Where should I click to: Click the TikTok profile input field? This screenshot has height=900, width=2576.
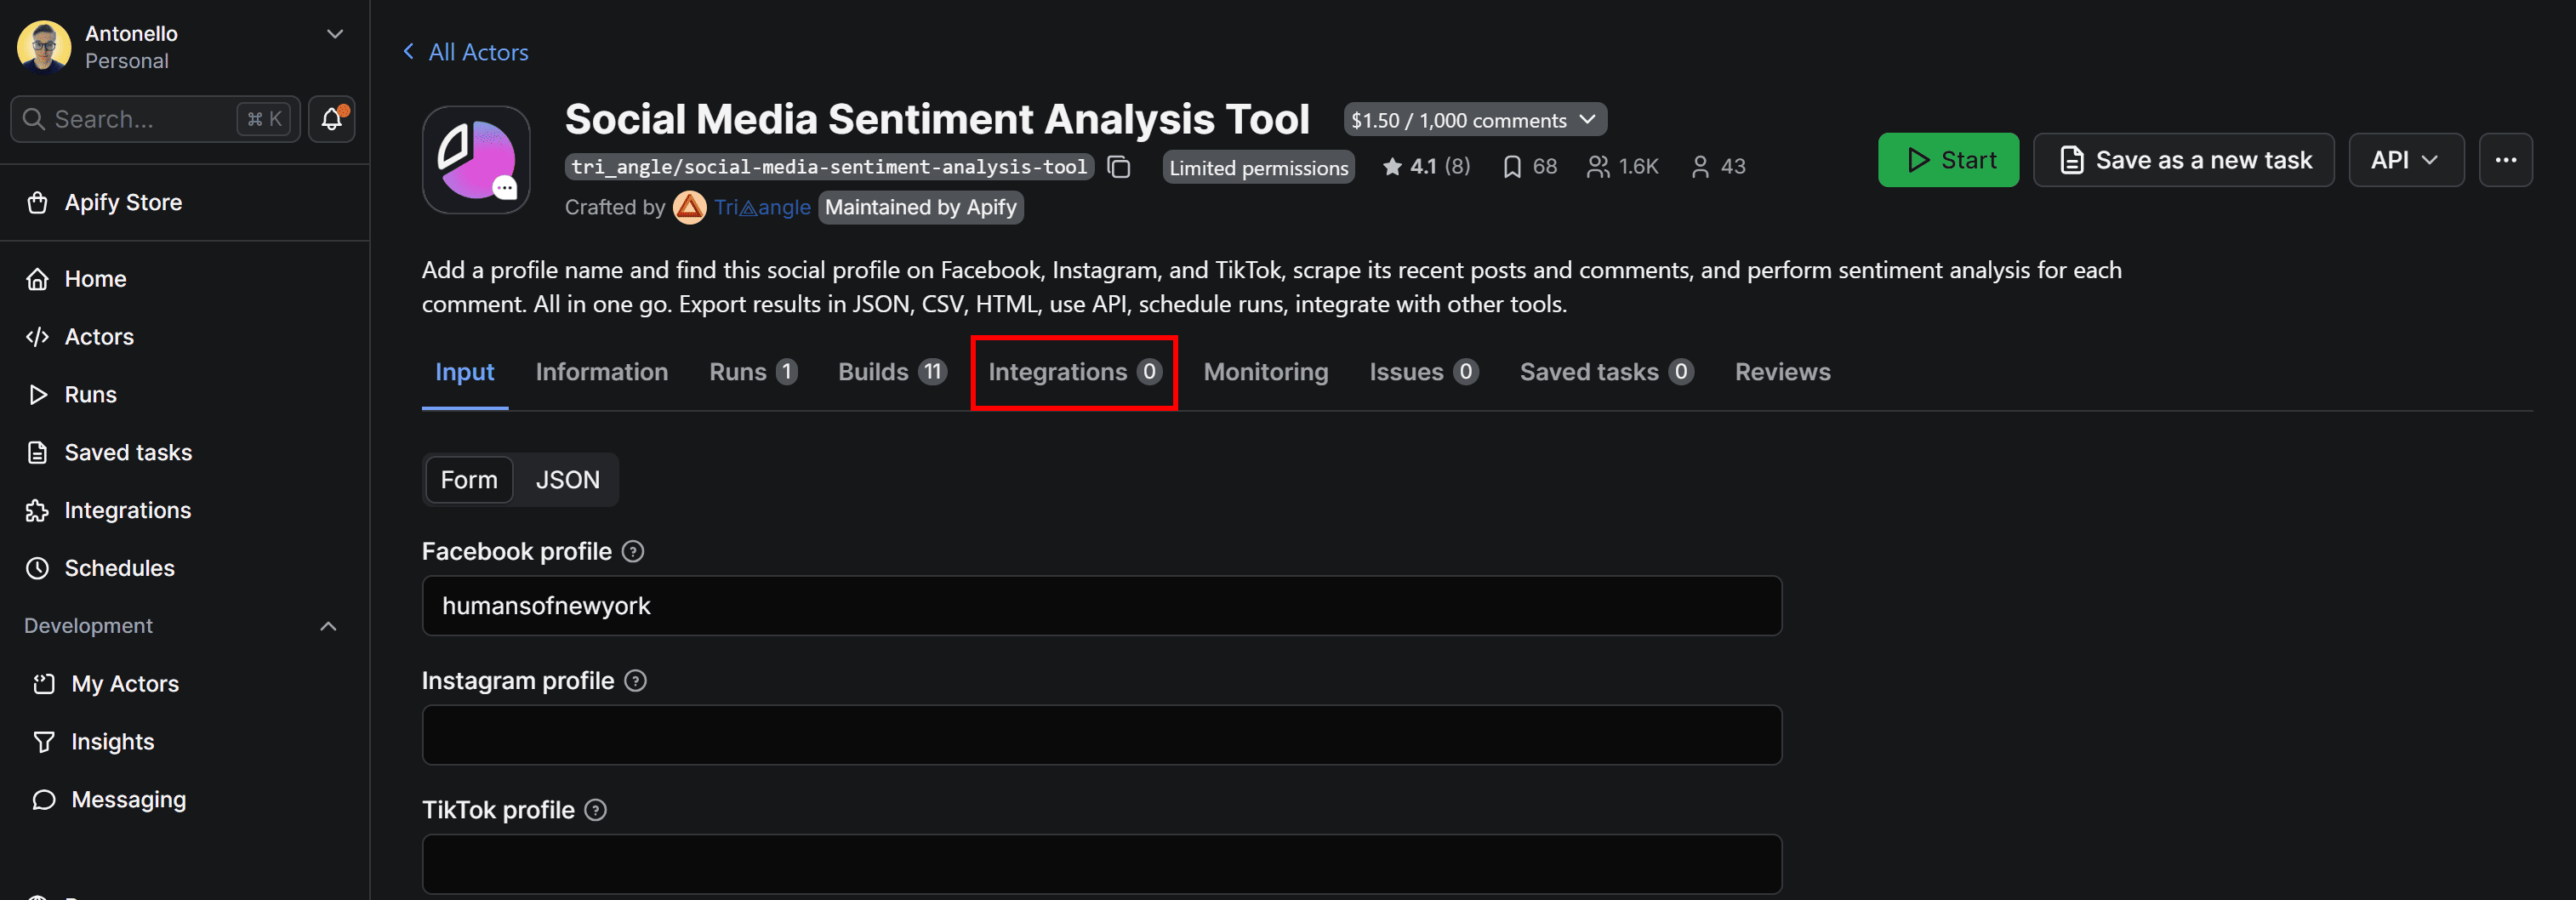[1101, 864]
